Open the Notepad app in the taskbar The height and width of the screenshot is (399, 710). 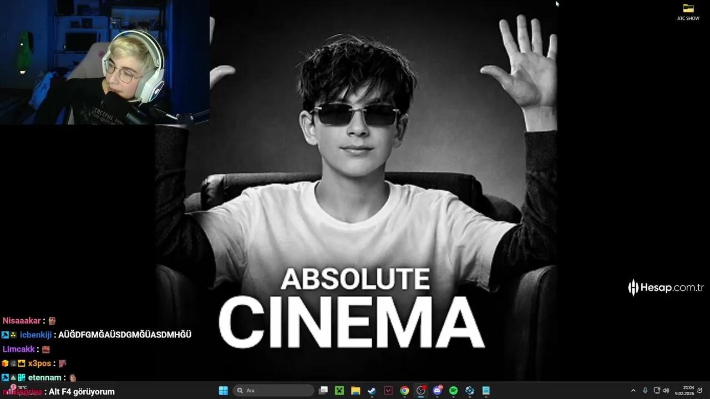(486, 391)
